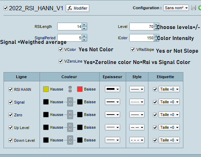Toggle the Zero row color link chain icon
201x157 pixels.
70,115
